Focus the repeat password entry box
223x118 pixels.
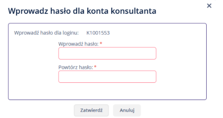tap(107, 76)
